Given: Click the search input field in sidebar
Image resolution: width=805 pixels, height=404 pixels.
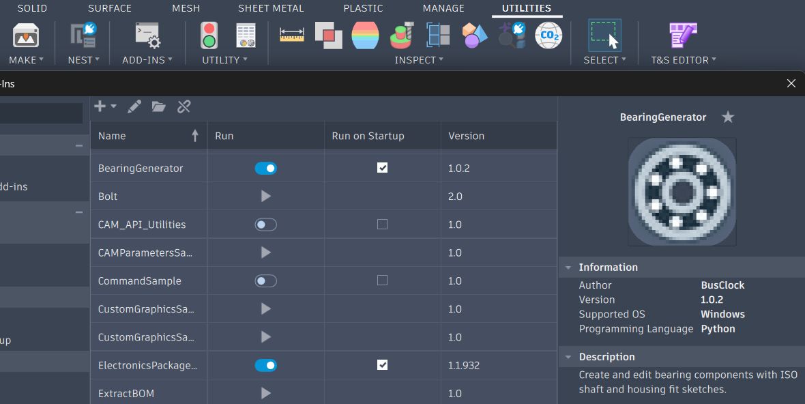Looking at the screenshot, I should [41, 113].
